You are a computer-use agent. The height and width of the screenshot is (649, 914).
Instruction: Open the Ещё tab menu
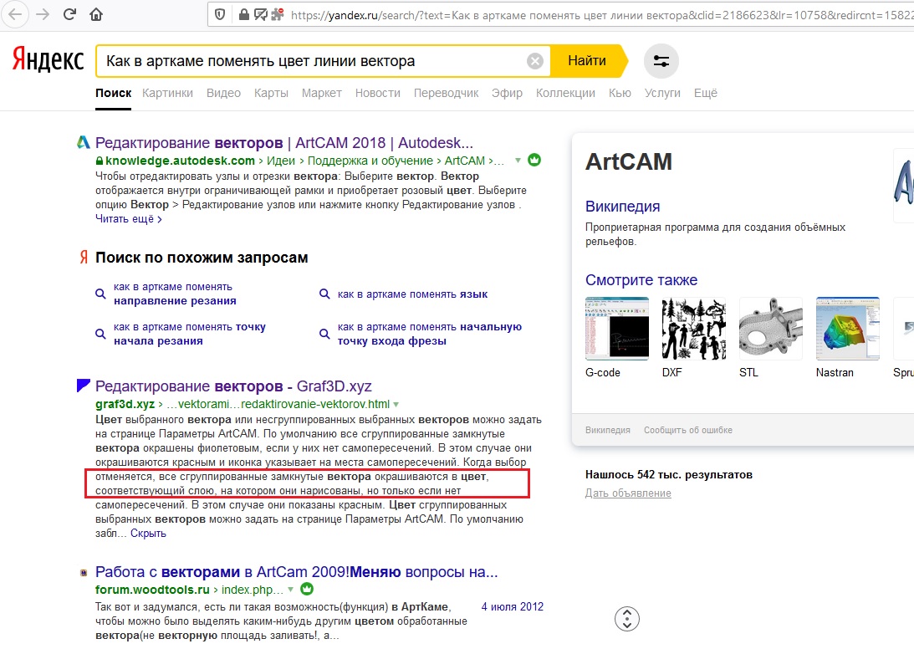click(705, 94)
